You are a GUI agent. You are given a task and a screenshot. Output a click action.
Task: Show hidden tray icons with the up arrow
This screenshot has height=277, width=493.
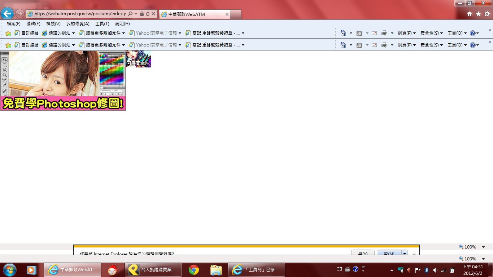coord(392,270)
